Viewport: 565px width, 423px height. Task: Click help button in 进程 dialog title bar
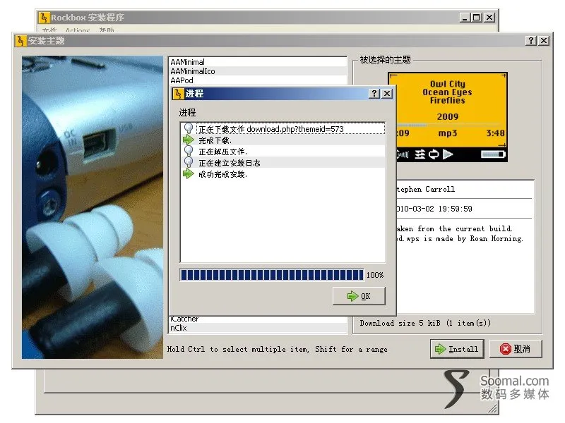(374, 94)
